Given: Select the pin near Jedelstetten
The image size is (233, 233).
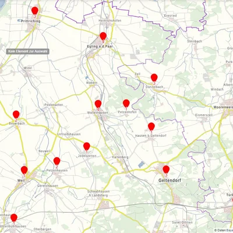Looking at the screenshot, I should pos(87,146).
